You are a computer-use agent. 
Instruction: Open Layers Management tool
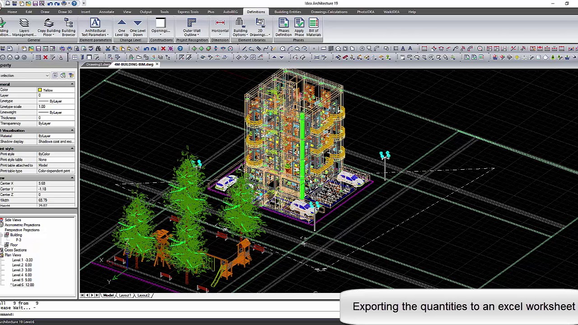tap(24, 27)
